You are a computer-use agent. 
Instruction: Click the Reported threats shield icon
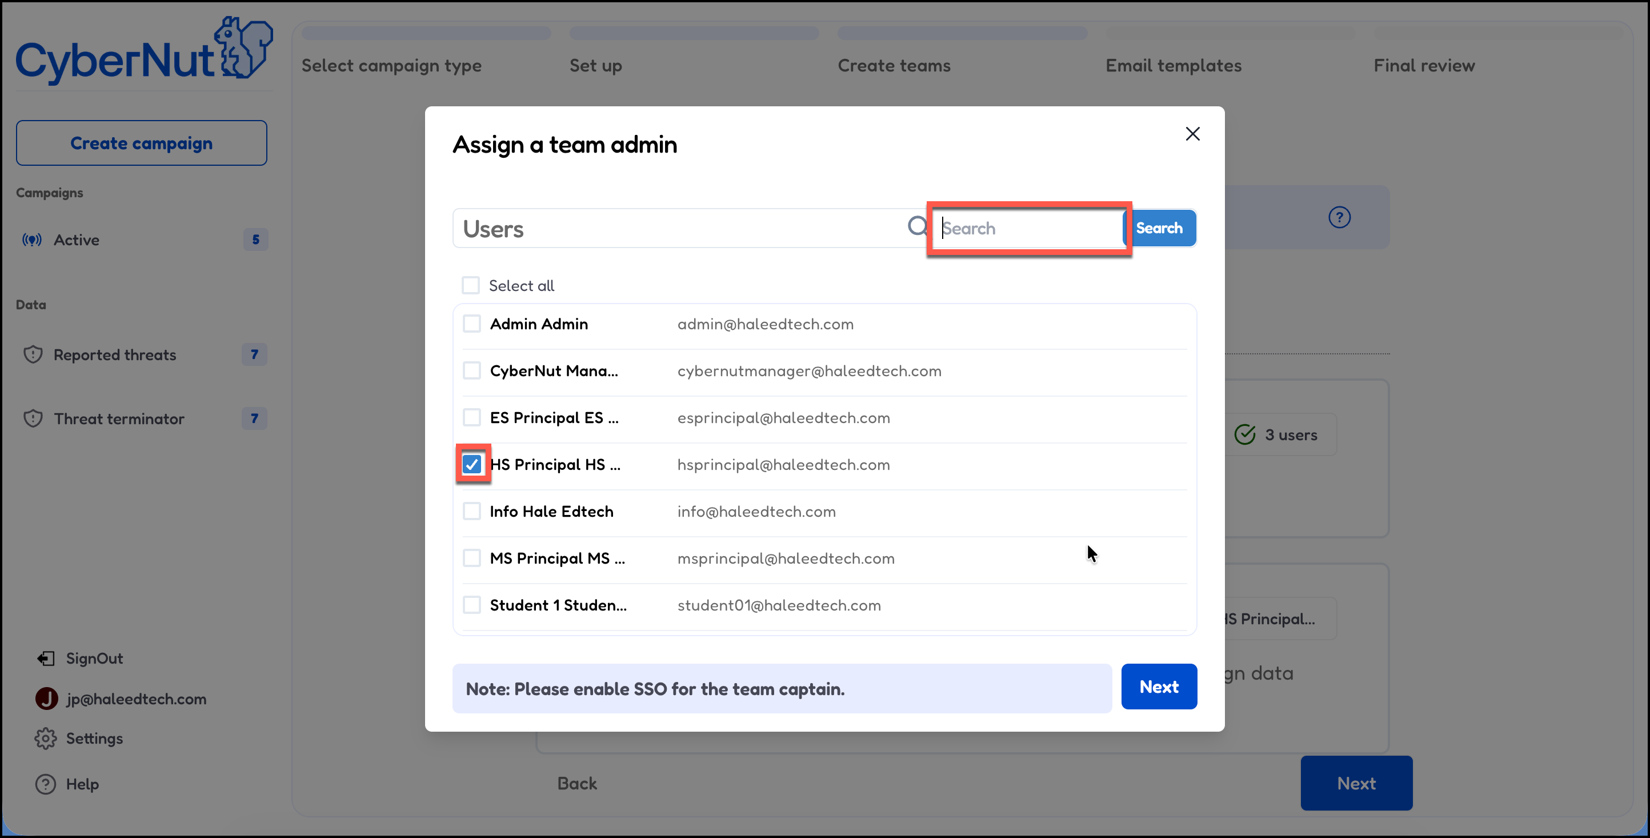[x=33, y=354]
